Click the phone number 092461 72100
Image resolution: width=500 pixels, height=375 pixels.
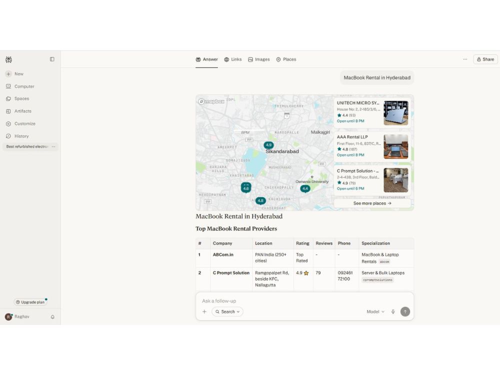point(345,276)
